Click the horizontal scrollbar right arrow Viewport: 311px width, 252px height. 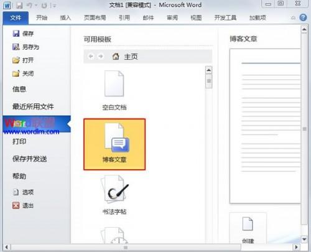(x=296, y=247)
